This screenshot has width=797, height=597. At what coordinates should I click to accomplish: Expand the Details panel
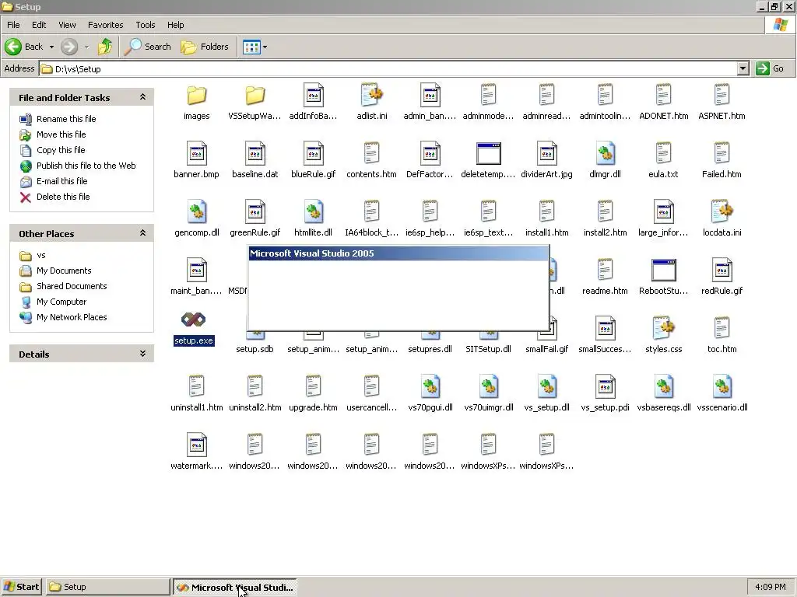[x=143, y=354]
